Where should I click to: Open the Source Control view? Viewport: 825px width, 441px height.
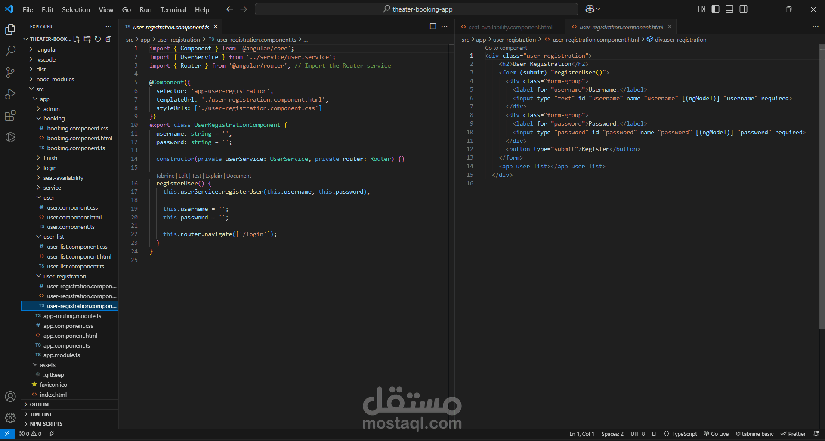coord(10,72)
